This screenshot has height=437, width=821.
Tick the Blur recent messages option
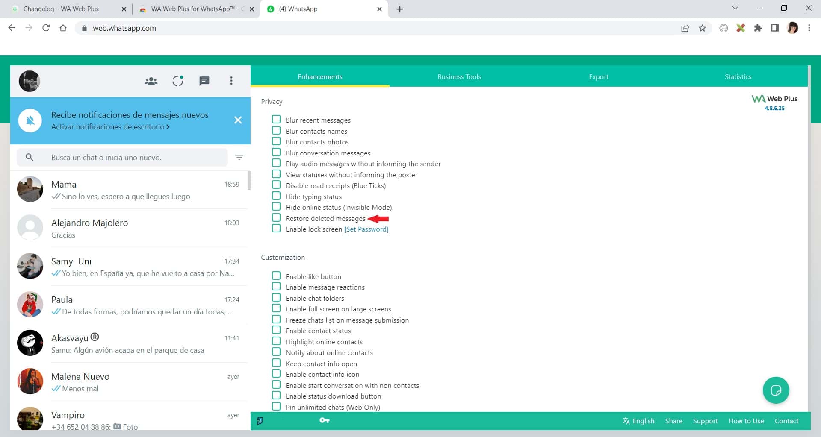pos(276,120)
